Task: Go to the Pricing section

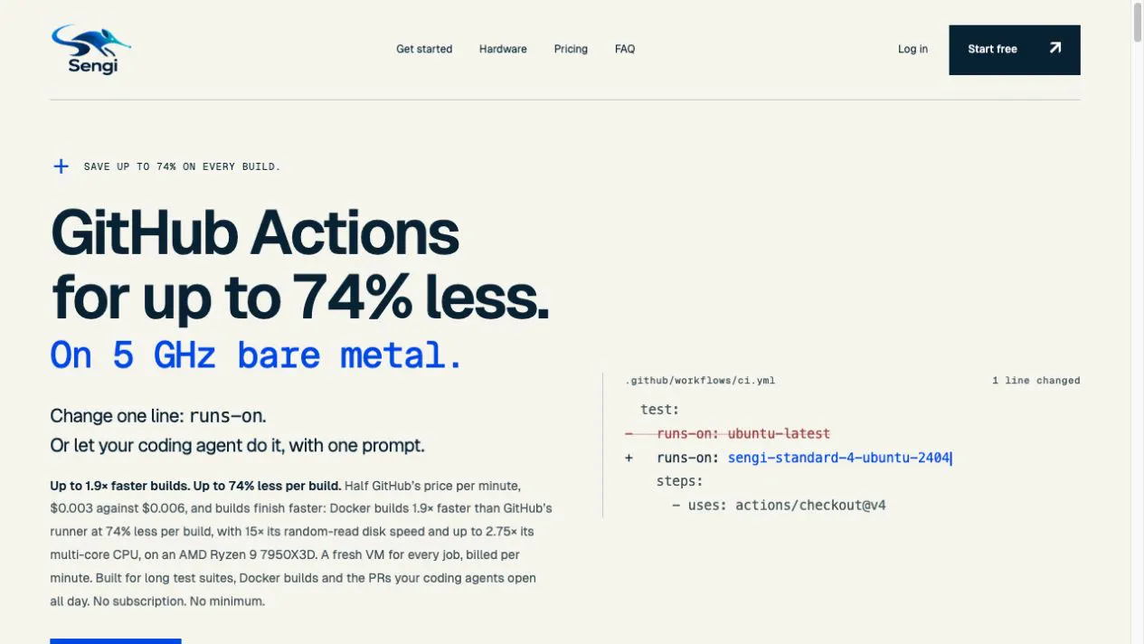Action: tap(571, 49)
